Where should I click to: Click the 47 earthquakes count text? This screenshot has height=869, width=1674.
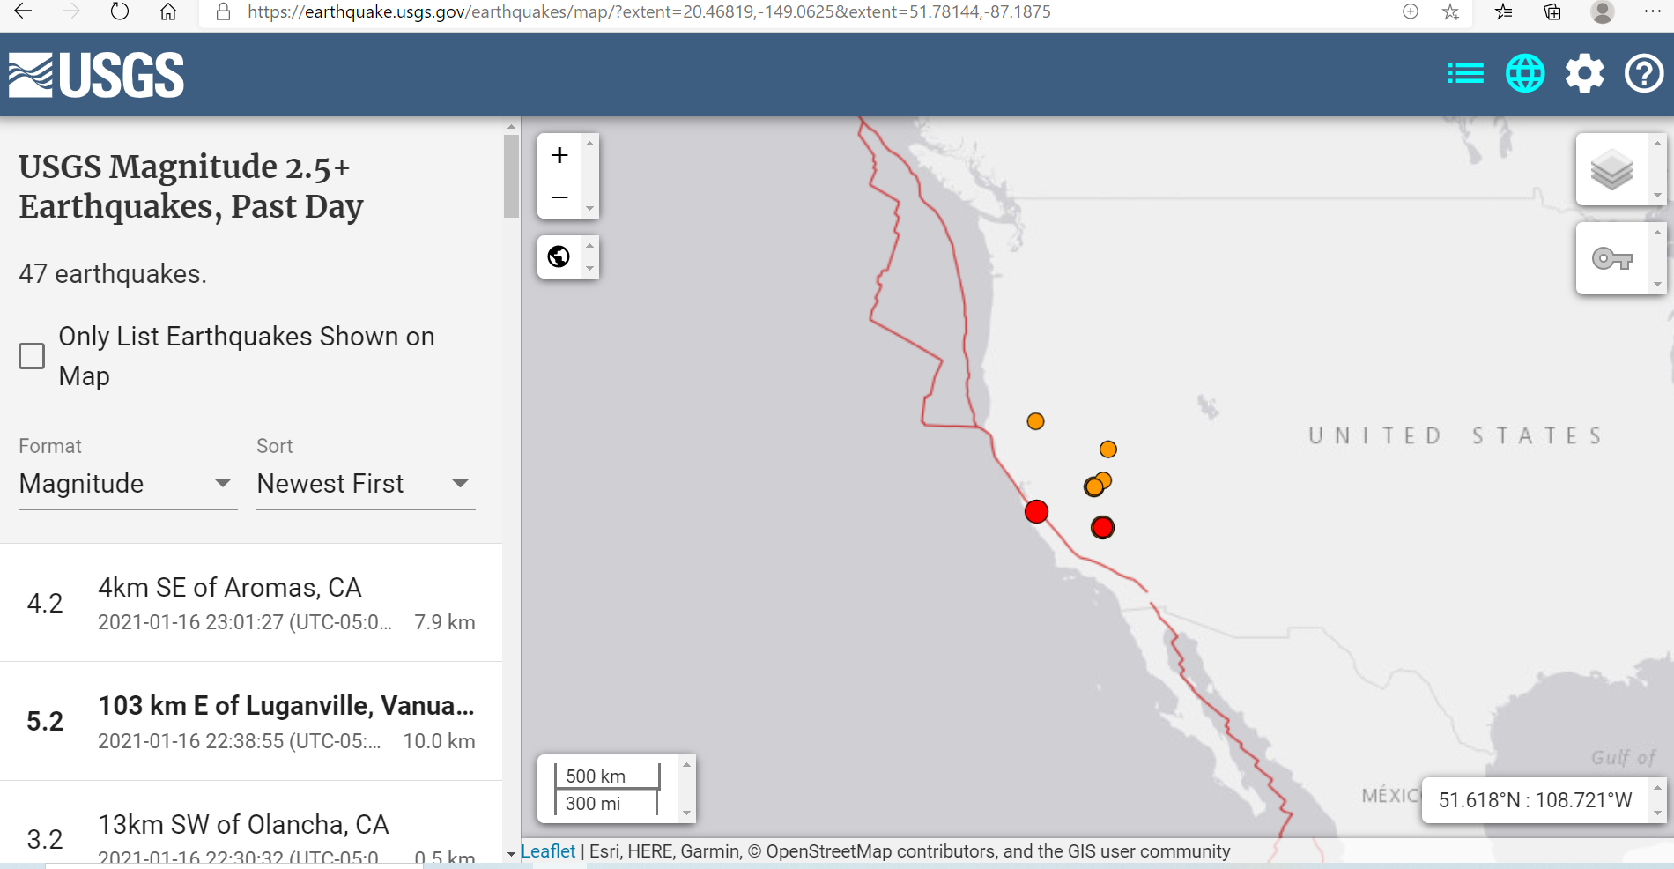113,274
